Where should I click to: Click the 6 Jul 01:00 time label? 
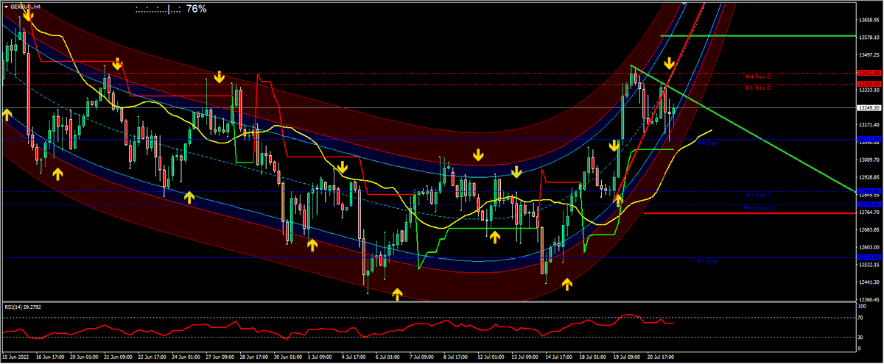tap(387, 357)
